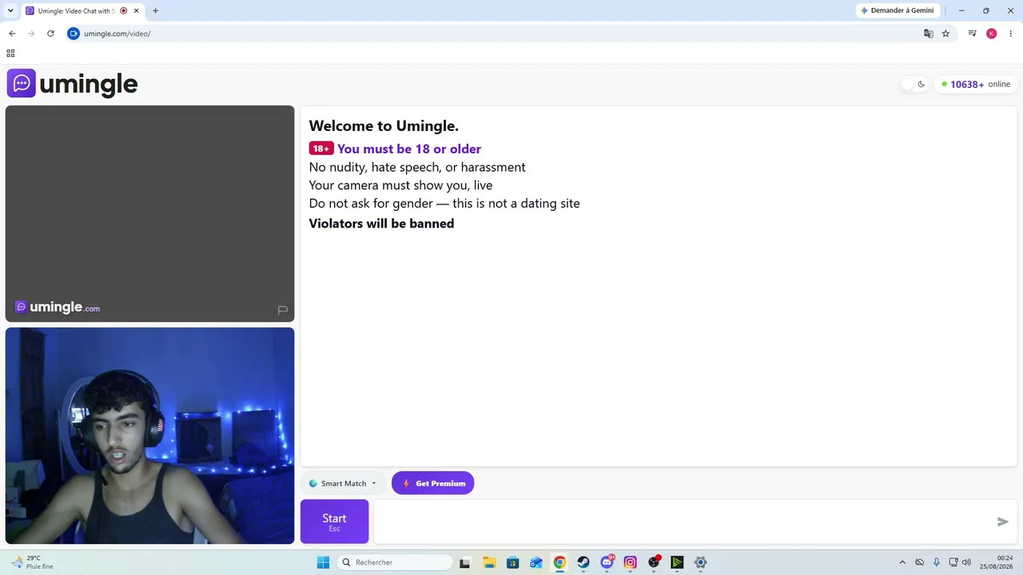
Task: Open the green arrow app in taskbar
Action: [x=677, y=562]
